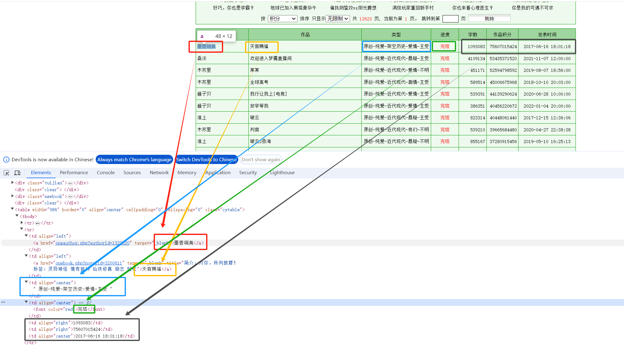
Task: Click the page number input field
Action: tap(450, 19)
